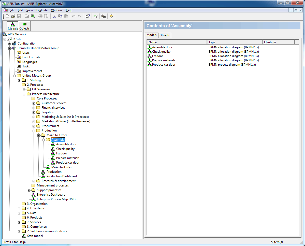The width and height of the screenshot is (305, 246).
Task: Open the Edit menu
Action: [20, 10]
